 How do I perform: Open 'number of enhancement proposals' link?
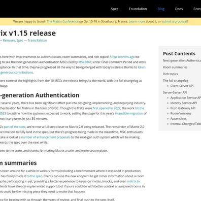46,137
